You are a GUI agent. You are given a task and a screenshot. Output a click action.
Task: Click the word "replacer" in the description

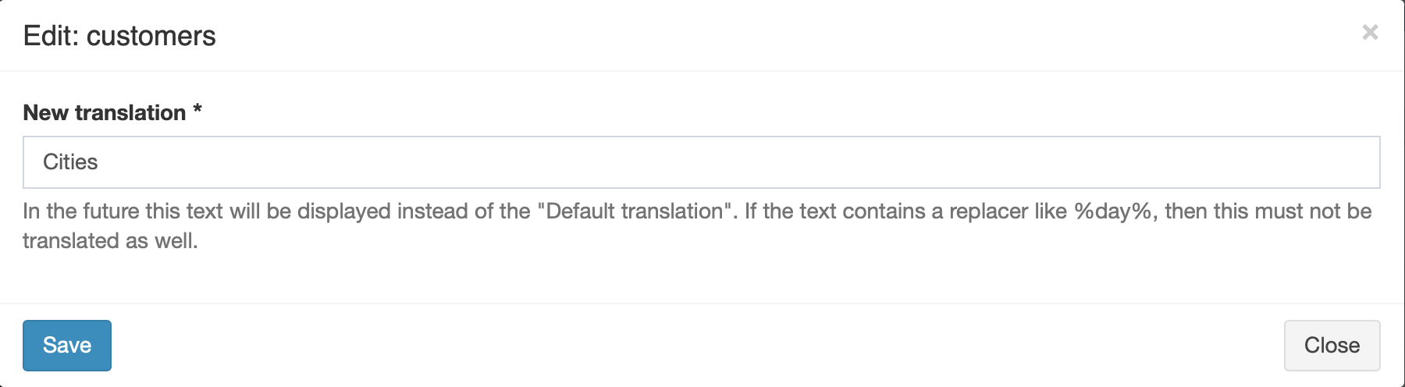tap(989, 211)
